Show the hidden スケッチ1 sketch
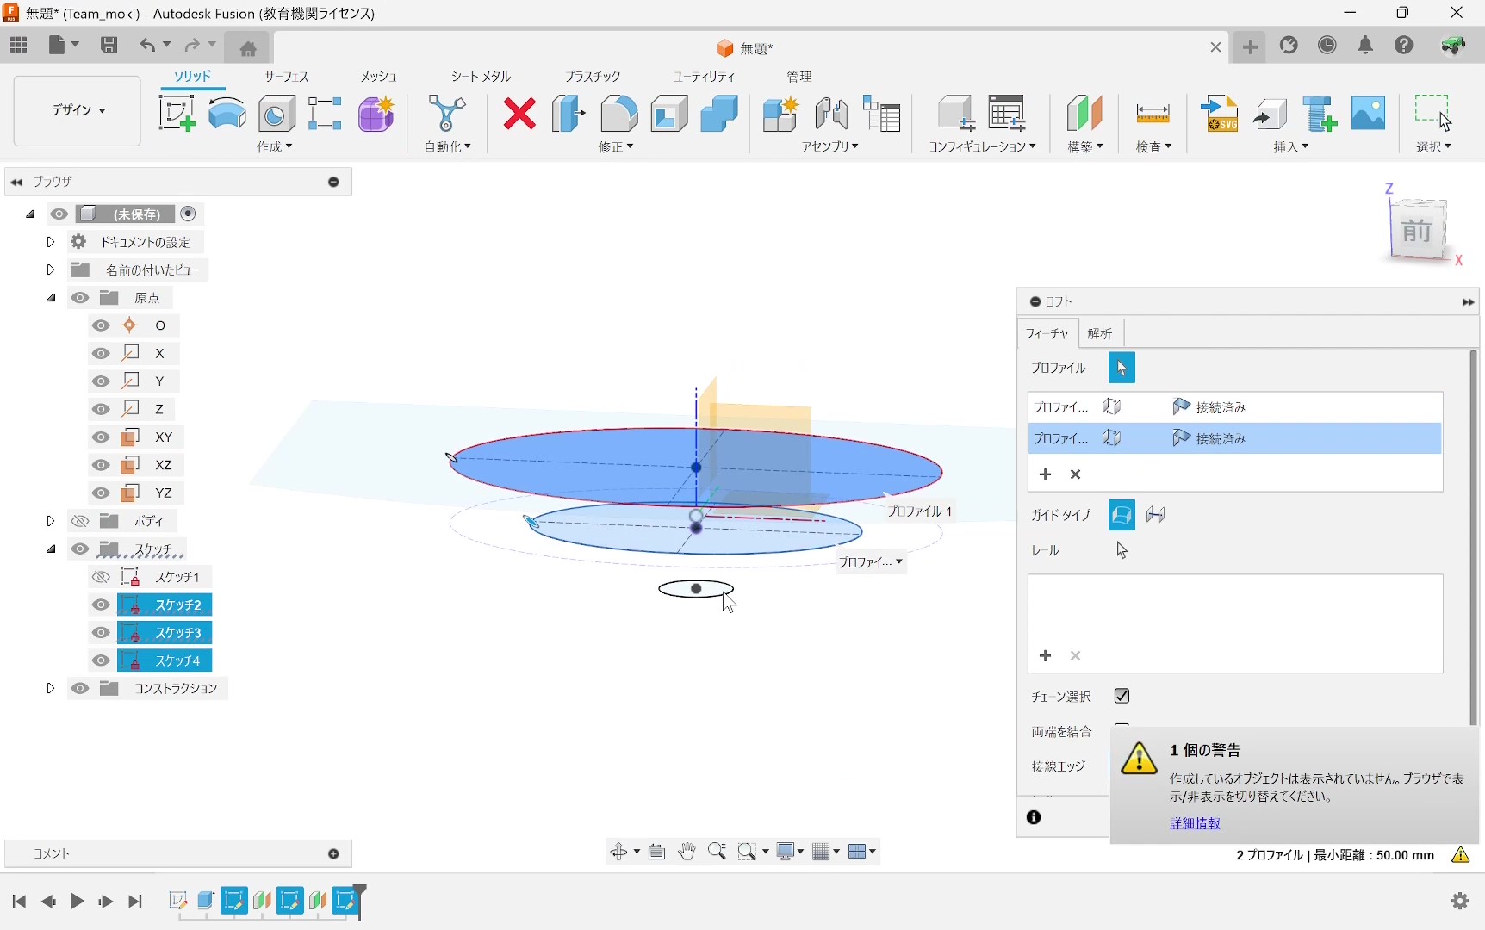1485x930 pixels. click(101, 577)
